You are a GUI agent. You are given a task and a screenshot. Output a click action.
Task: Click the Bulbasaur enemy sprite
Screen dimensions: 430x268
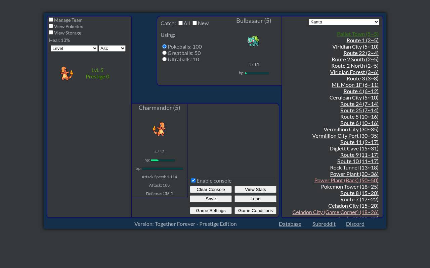[x=253, y=41]
